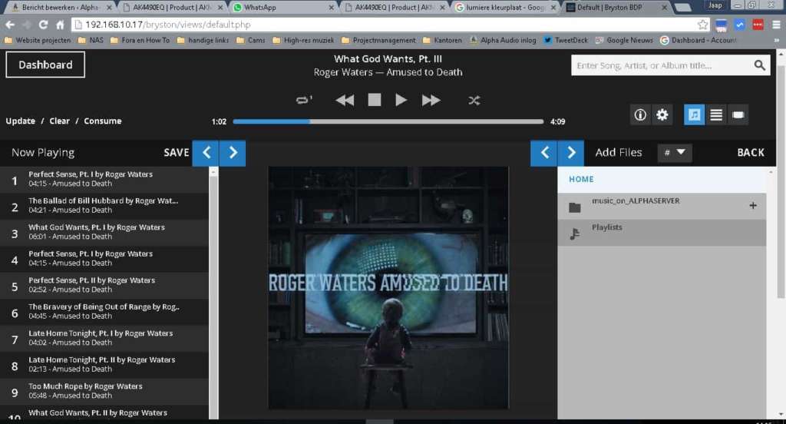The width and height of the screenshot is (786, 424).
Task: Stop playback with the stop button
Action: (374, 100)
